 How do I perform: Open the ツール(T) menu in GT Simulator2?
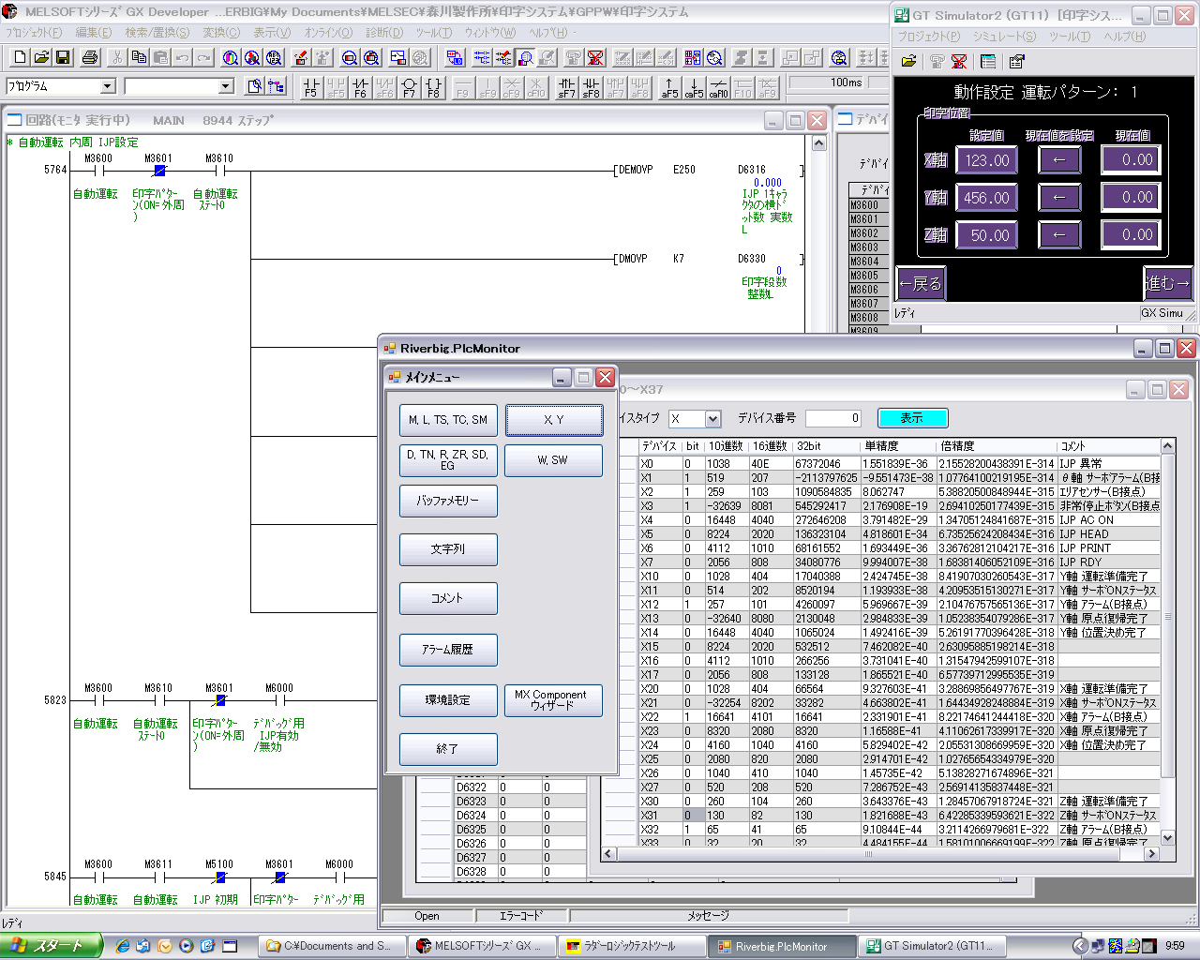(x=1070, y=37)
